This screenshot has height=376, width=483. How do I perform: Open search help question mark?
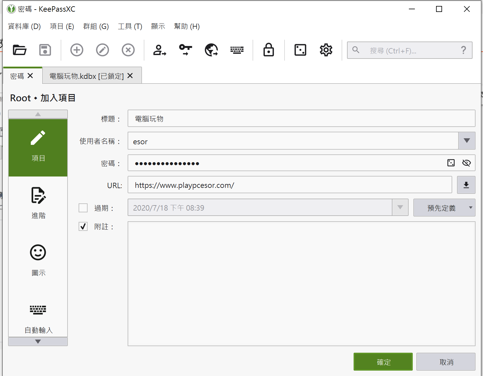(464, 50)
